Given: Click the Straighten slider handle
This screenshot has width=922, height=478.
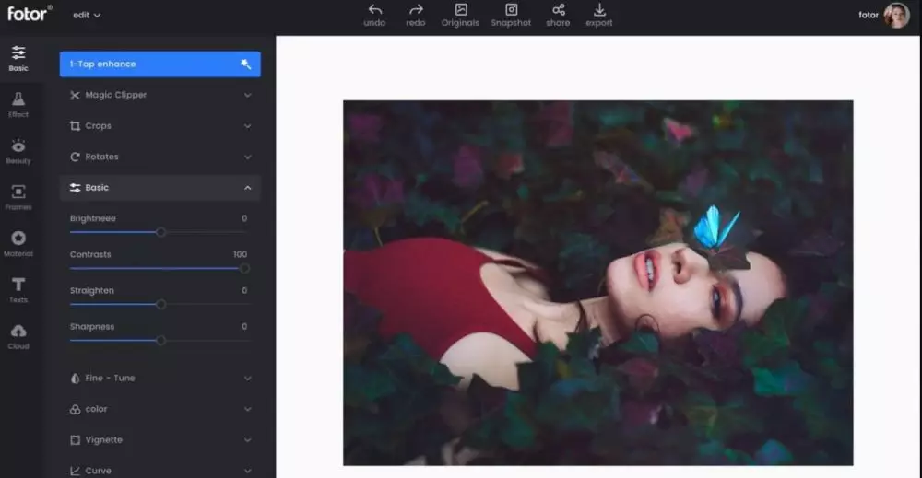Looking at the screenshot, I should [x=160, y=305].
